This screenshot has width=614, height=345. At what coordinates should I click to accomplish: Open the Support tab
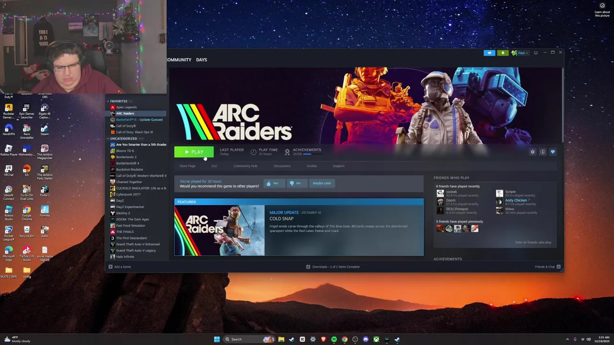(x=339, y=166)
